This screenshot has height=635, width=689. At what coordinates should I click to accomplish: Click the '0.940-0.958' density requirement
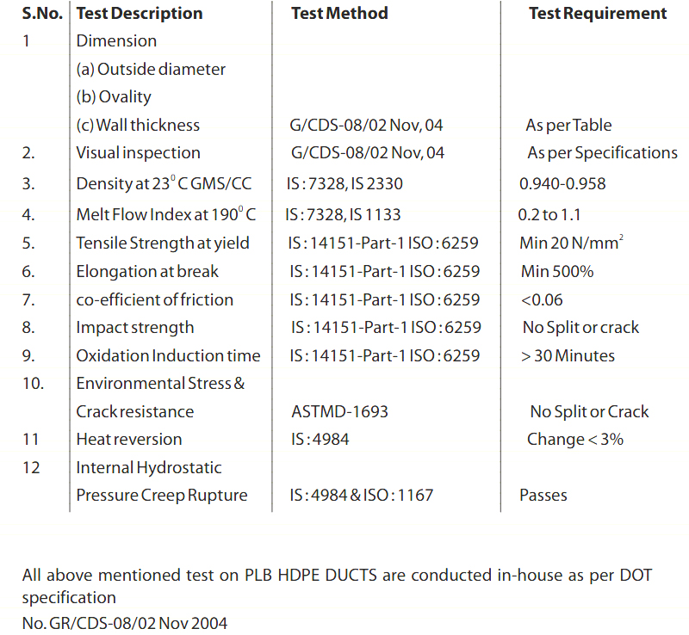[x=562, y=184]
